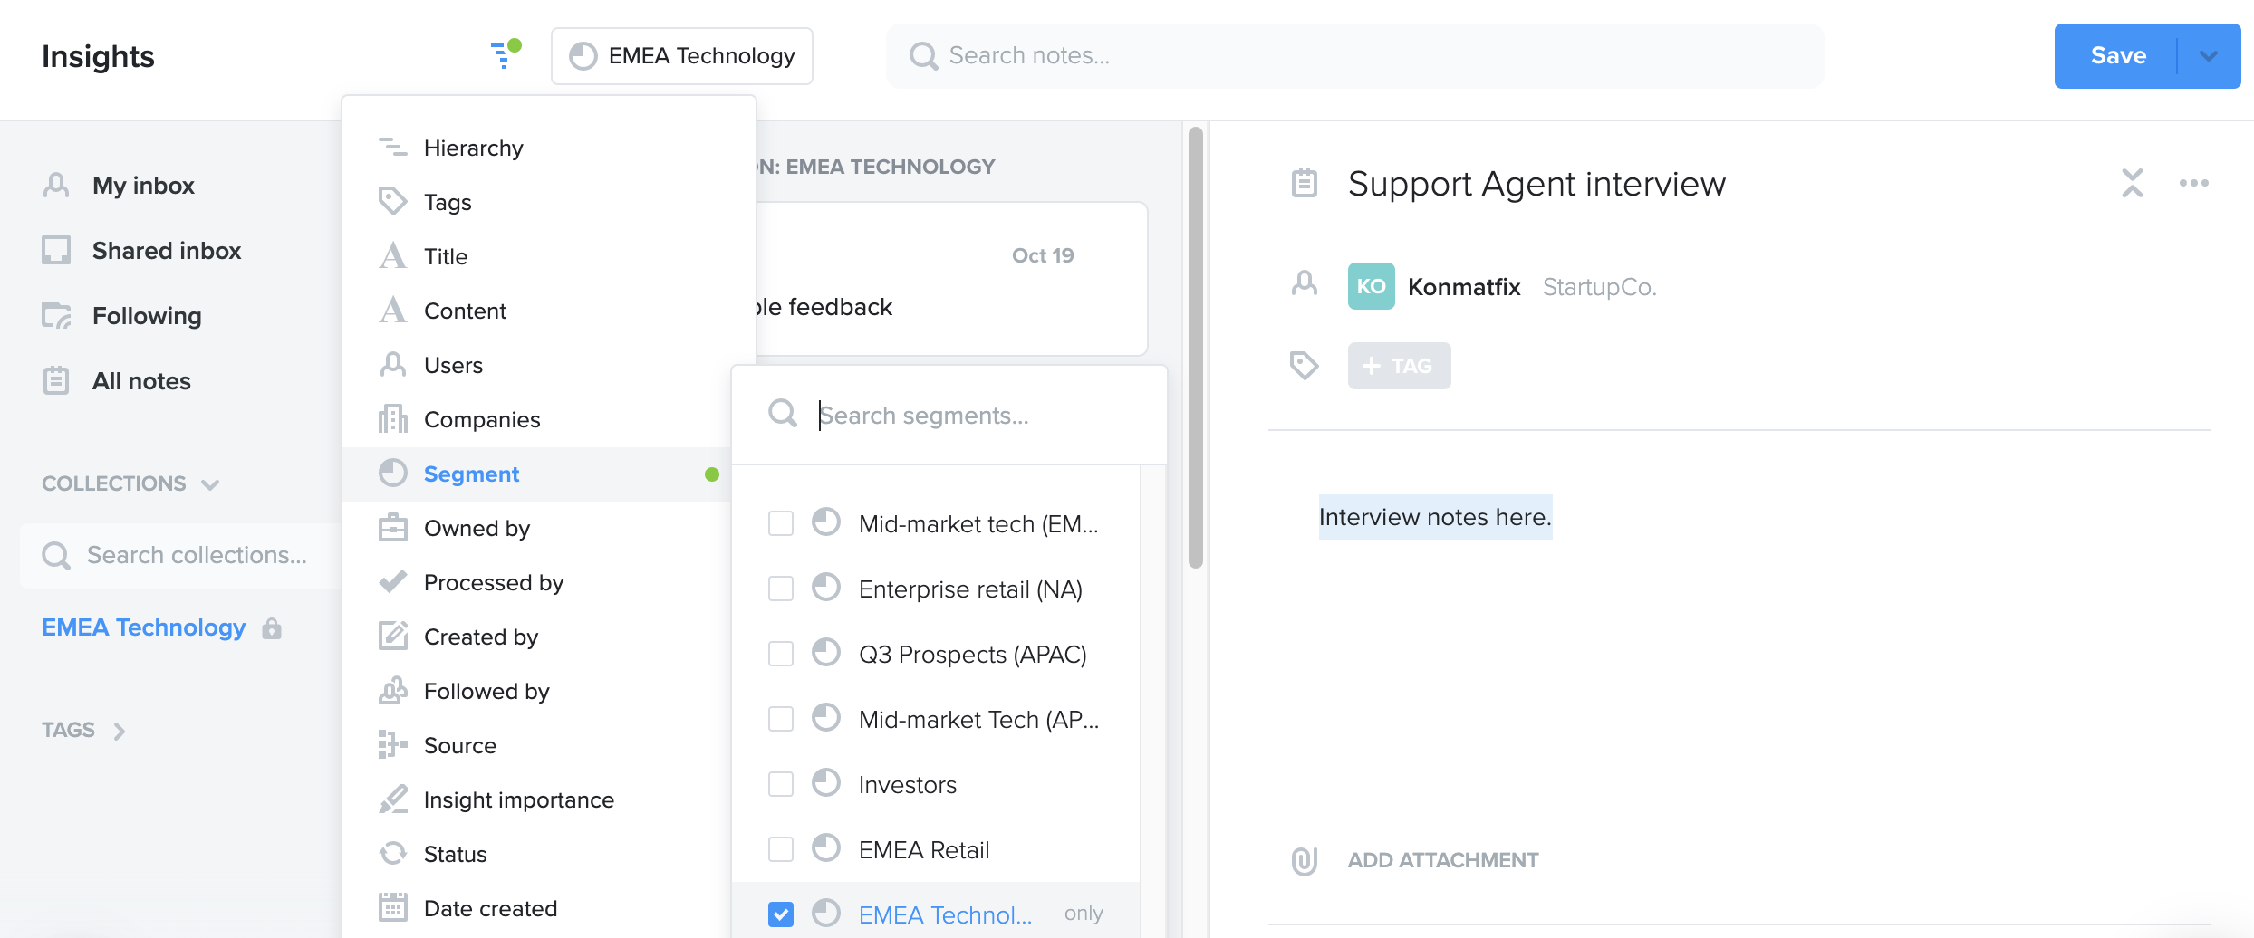Click the note list scrollbar
Viewport: 2254px width, 938px height.
pyautogui.click(x=1196, y=348)
